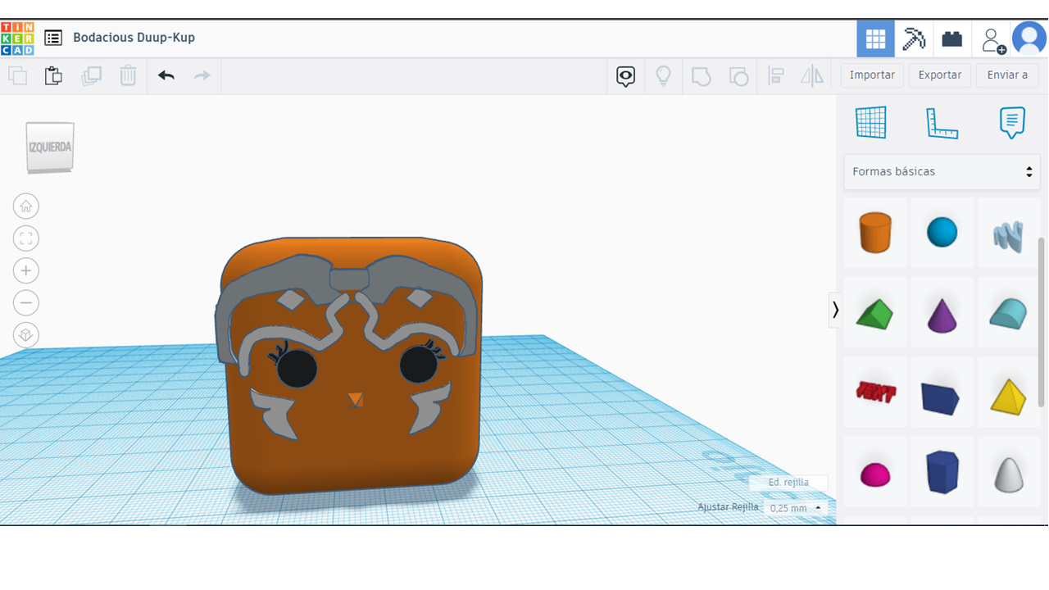The image size is (1049, 590).
Task: Open the Enviar a menu
Action: point(1007,75)
